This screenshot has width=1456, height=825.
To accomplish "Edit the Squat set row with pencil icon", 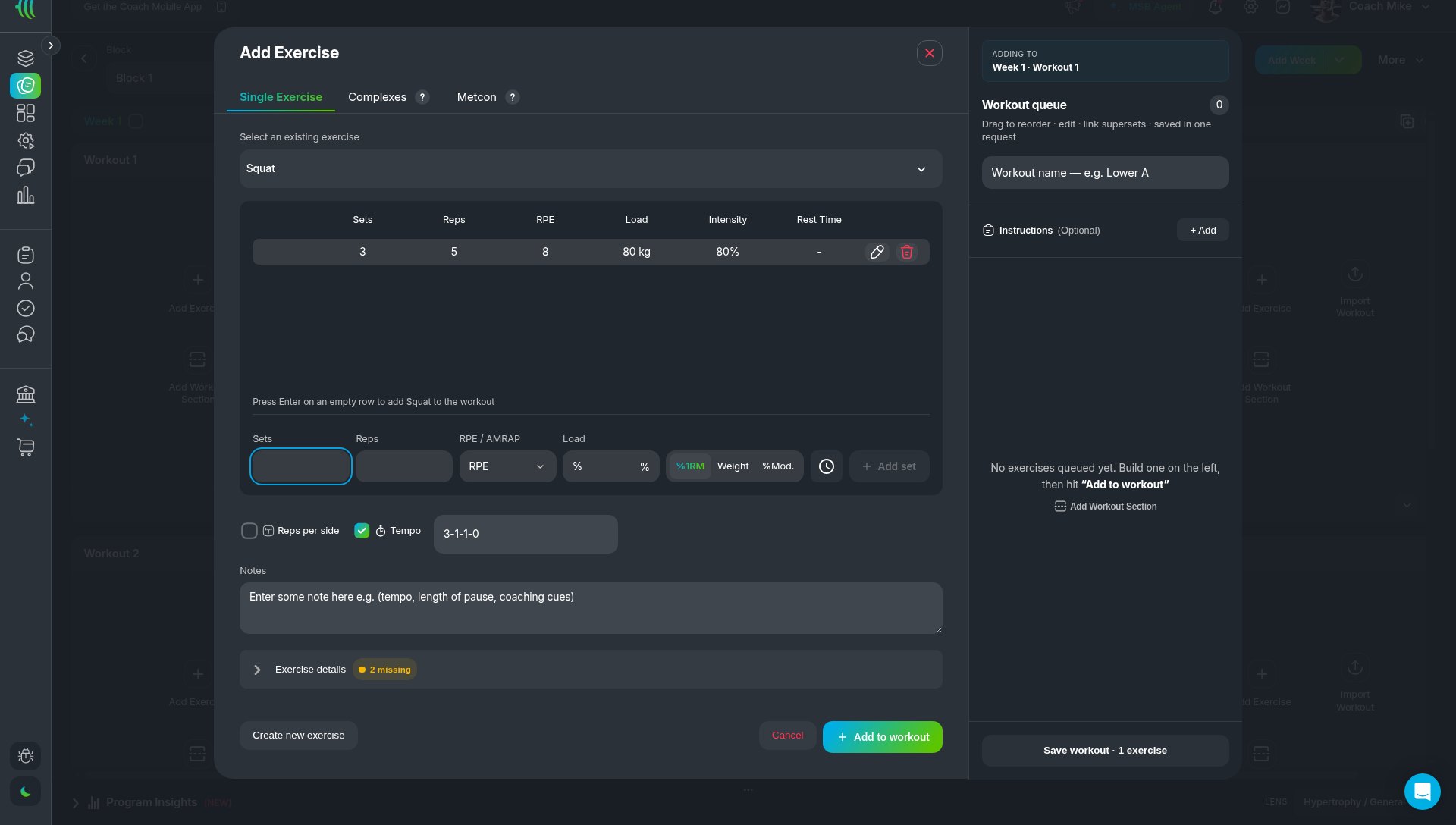I will (x=877, y=252).
